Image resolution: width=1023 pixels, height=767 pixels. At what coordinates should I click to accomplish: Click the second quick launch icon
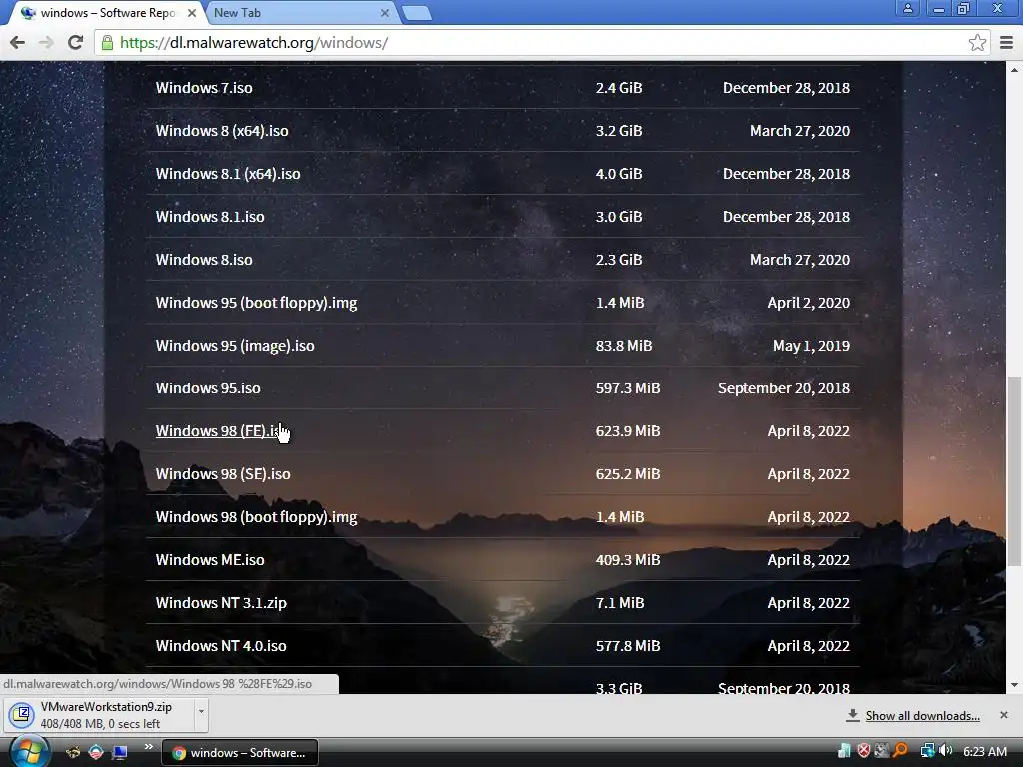(96, 753)
